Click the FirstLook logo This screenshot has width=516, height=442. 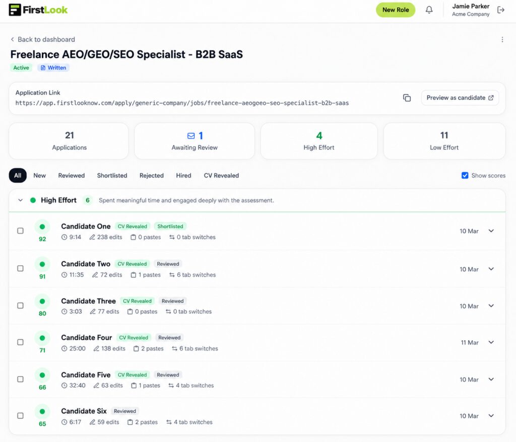pyautogui.click(x=38, y=10)
